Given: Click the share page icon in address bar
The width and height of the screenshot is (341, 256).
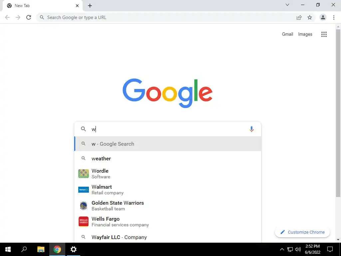Looking at the screenshot, I should click(x=299, y=17).
